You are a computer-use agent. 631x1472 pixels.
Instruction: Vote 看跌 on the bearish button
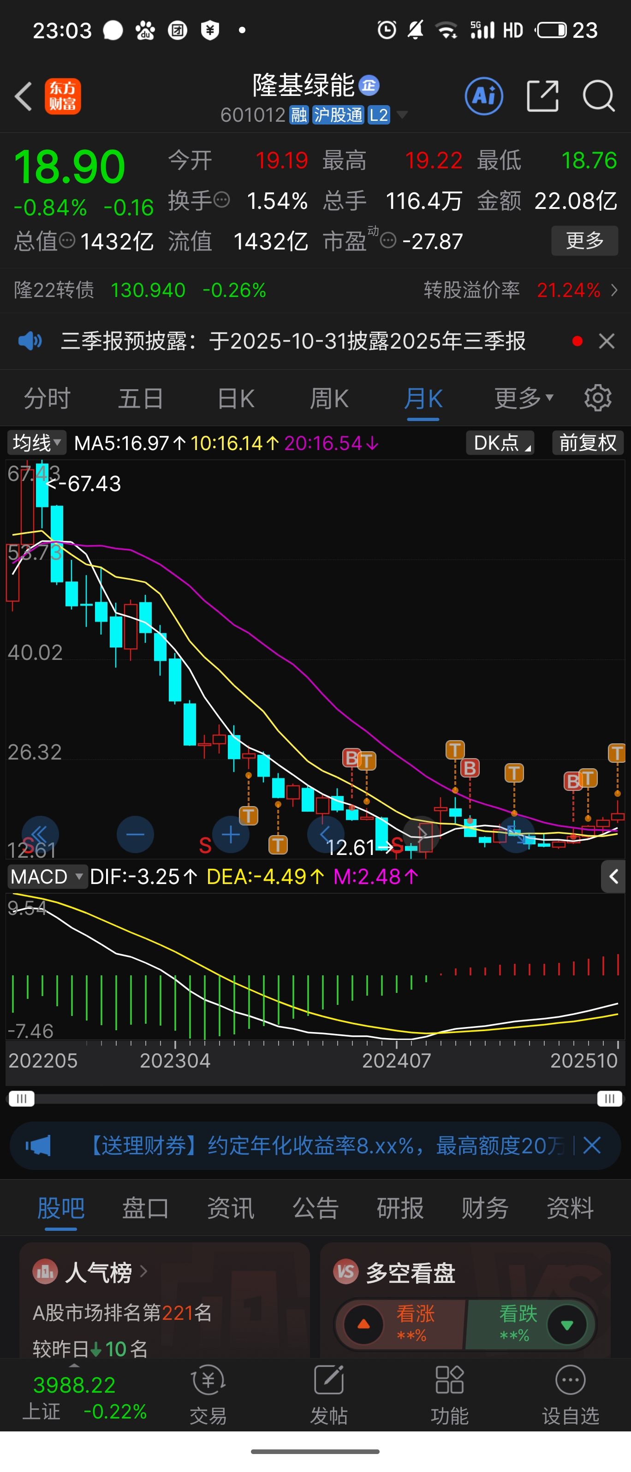tap(531, 1324)
